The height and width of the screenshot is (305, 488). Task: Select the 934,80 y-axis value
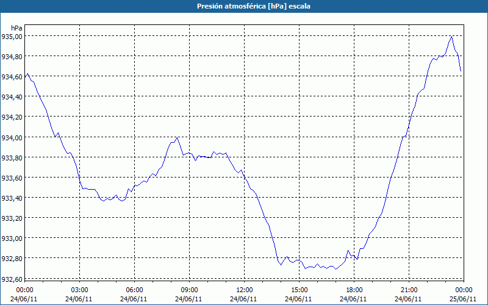12,57
